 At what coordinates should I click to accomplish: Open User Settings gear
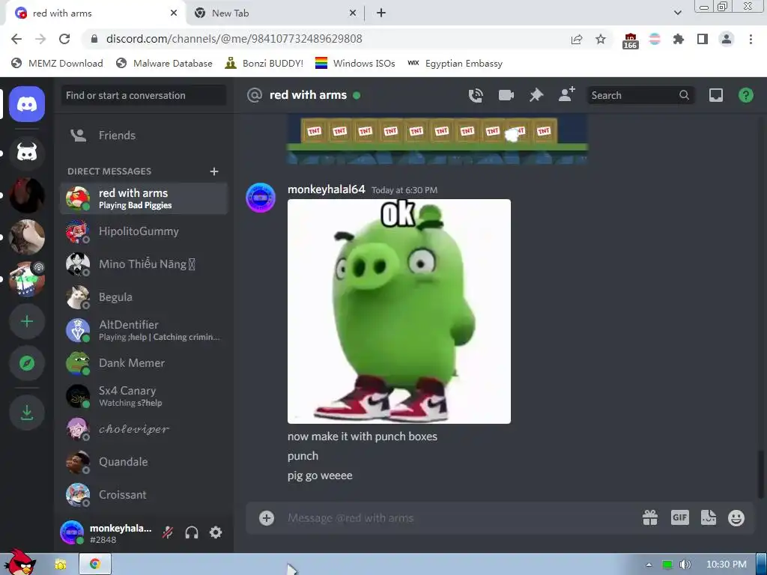pos(215,532)
